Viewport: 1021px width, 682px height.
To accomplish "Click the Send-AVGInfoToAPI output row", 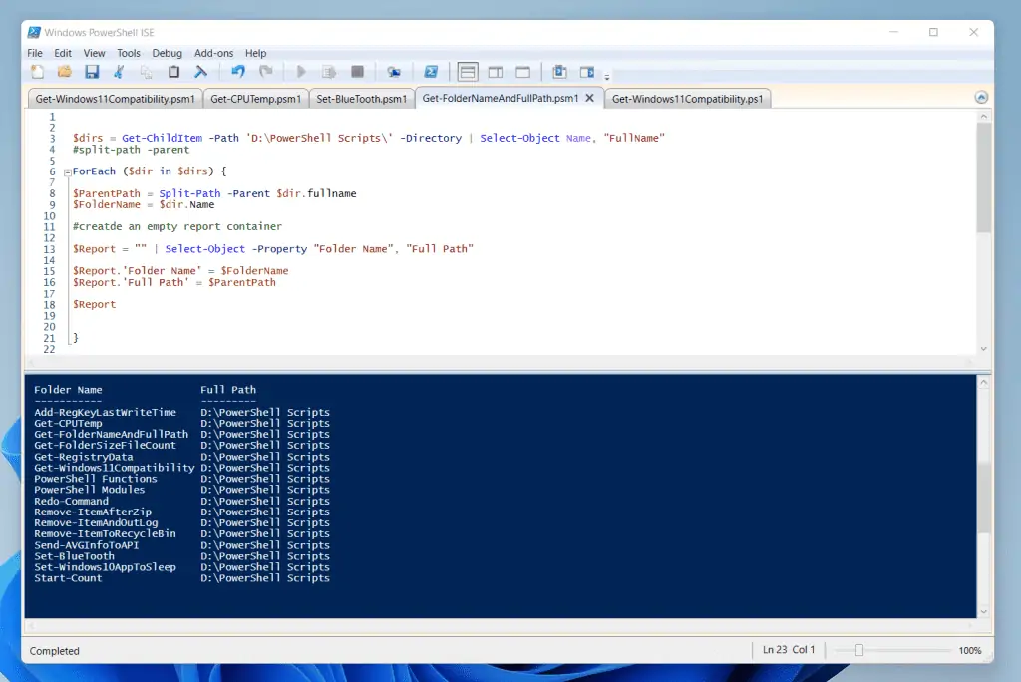I will 181,545.
